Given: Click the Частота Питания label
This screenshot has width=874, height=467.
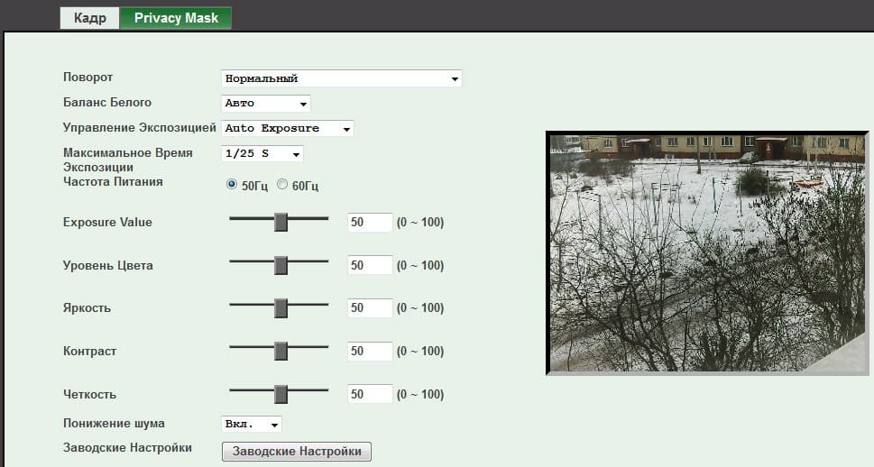Looking at the screenshot, I should (113, 182).
